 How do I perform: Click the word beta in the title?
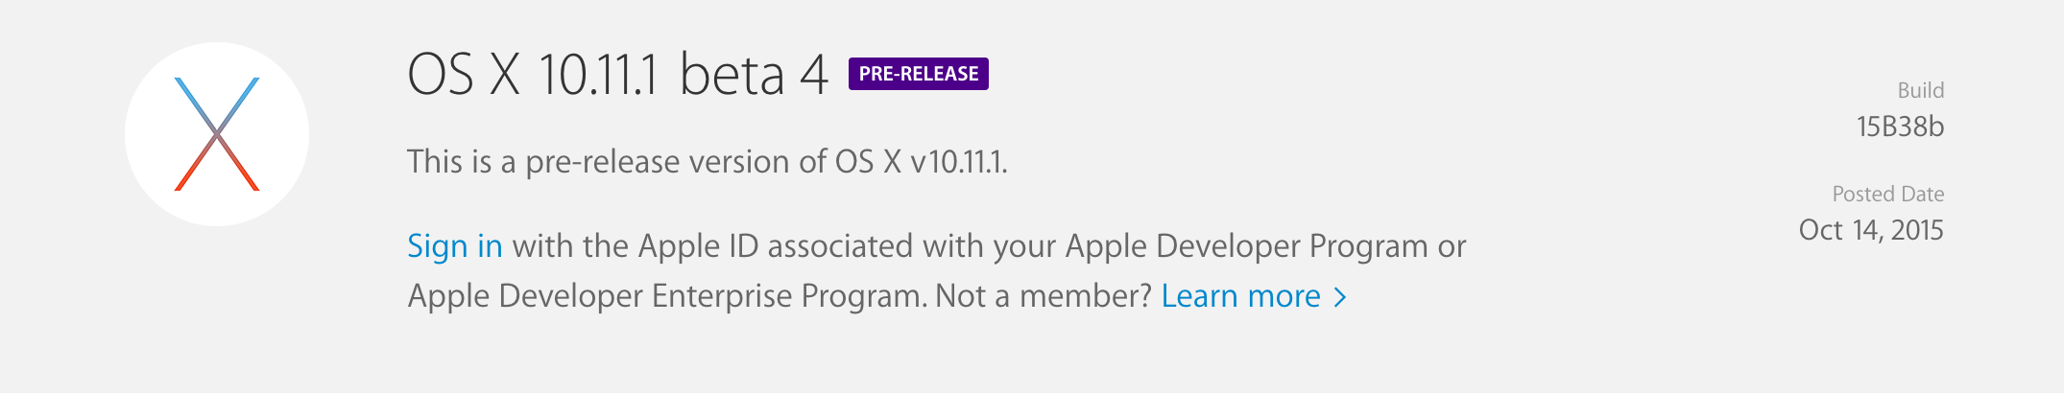[732, 75]
